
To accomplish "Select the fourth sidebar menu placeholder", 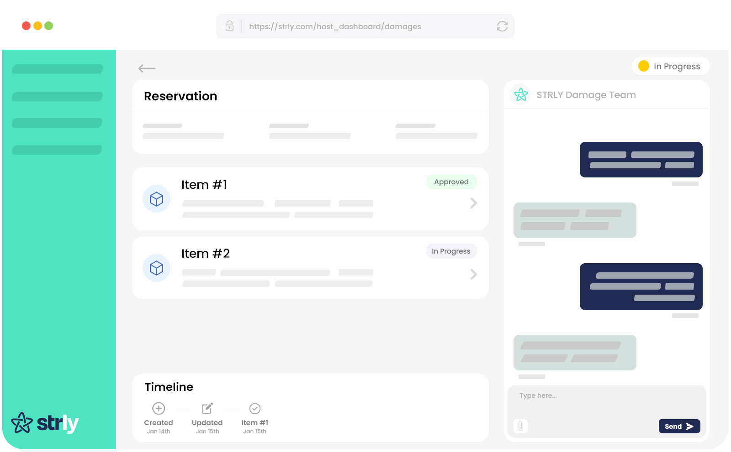I will point(57,150).
